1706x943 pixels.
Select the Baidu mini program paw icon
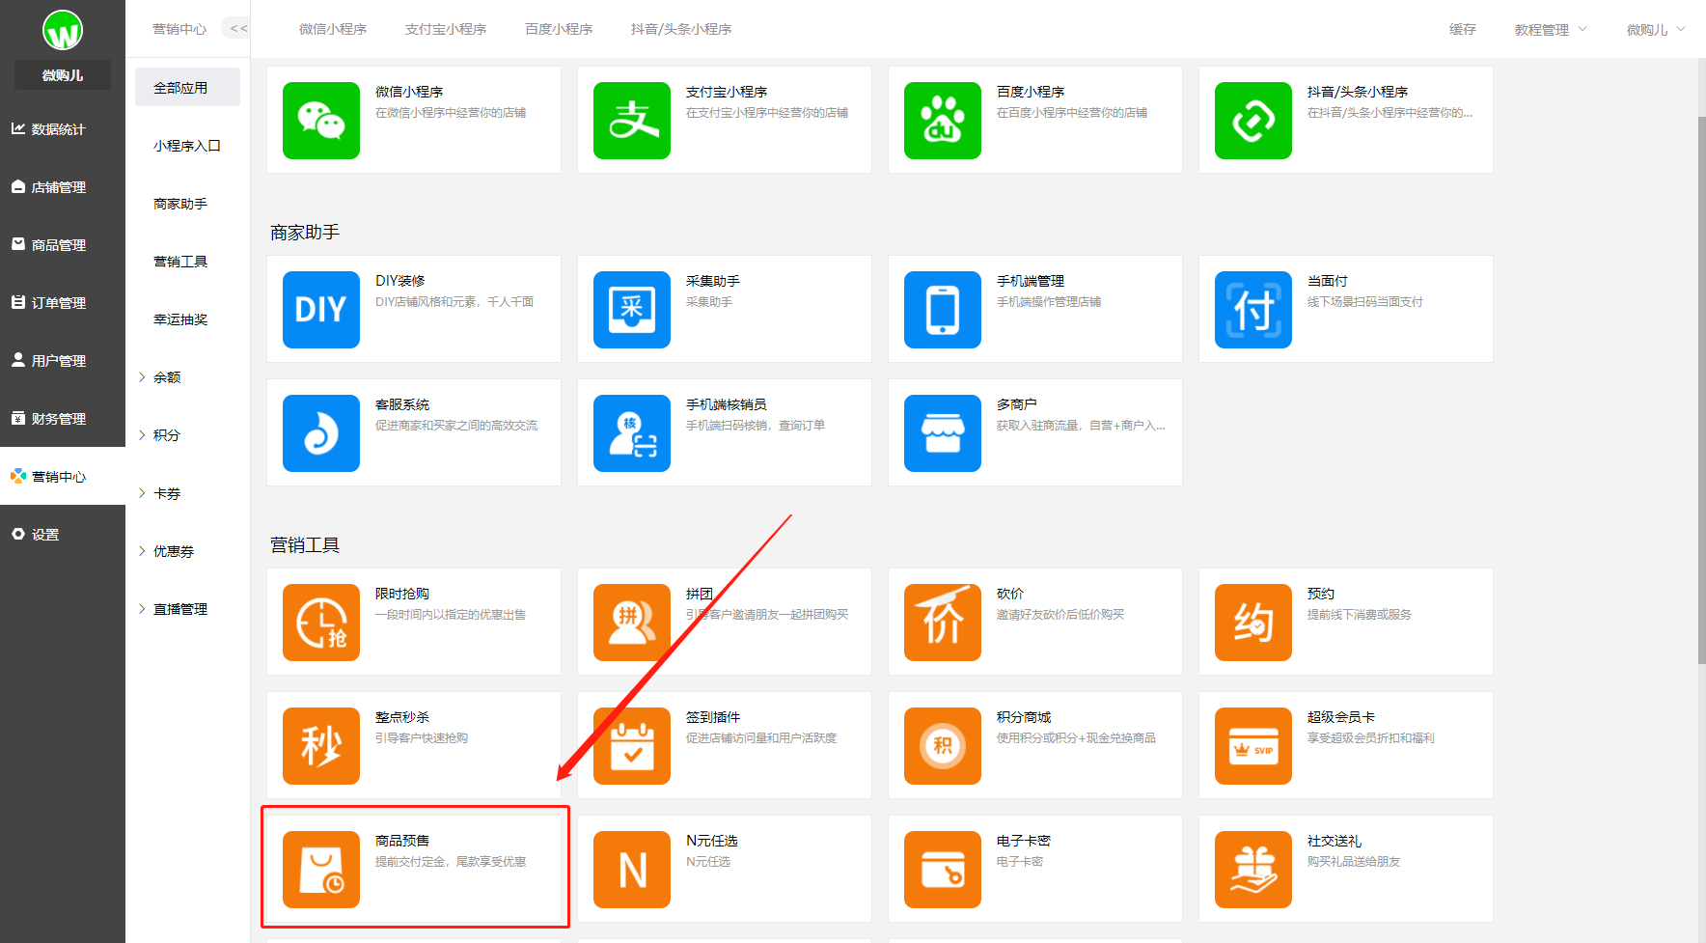click(942, 121)
